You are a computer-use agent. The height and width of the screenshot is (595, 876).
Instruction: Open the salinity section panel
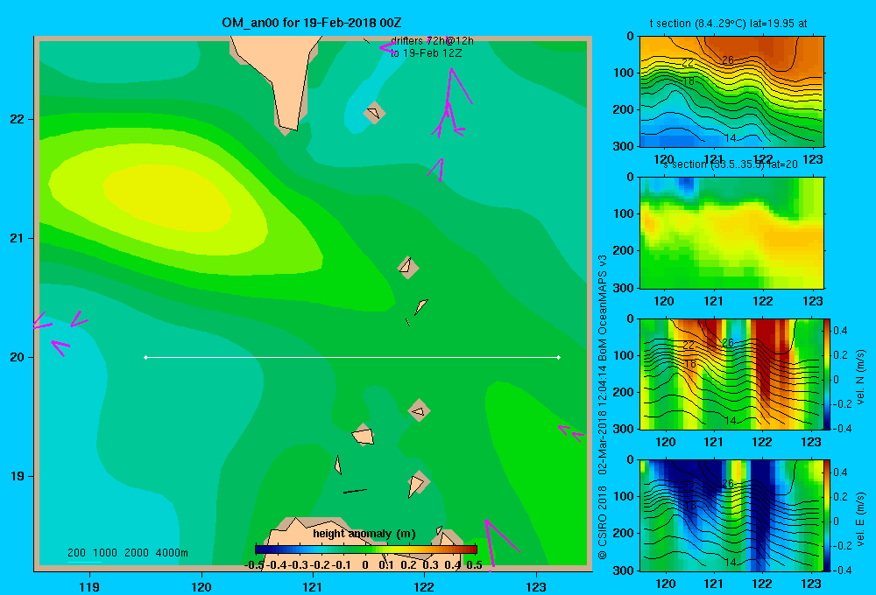click(x=731, y=233)
